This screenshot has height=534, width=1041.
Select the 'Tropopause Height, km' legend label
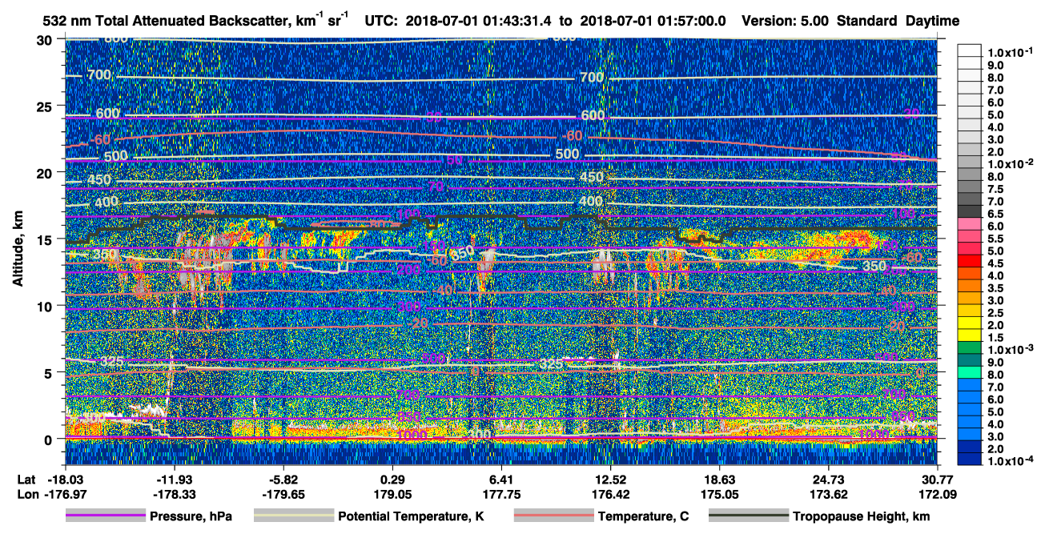861,516
